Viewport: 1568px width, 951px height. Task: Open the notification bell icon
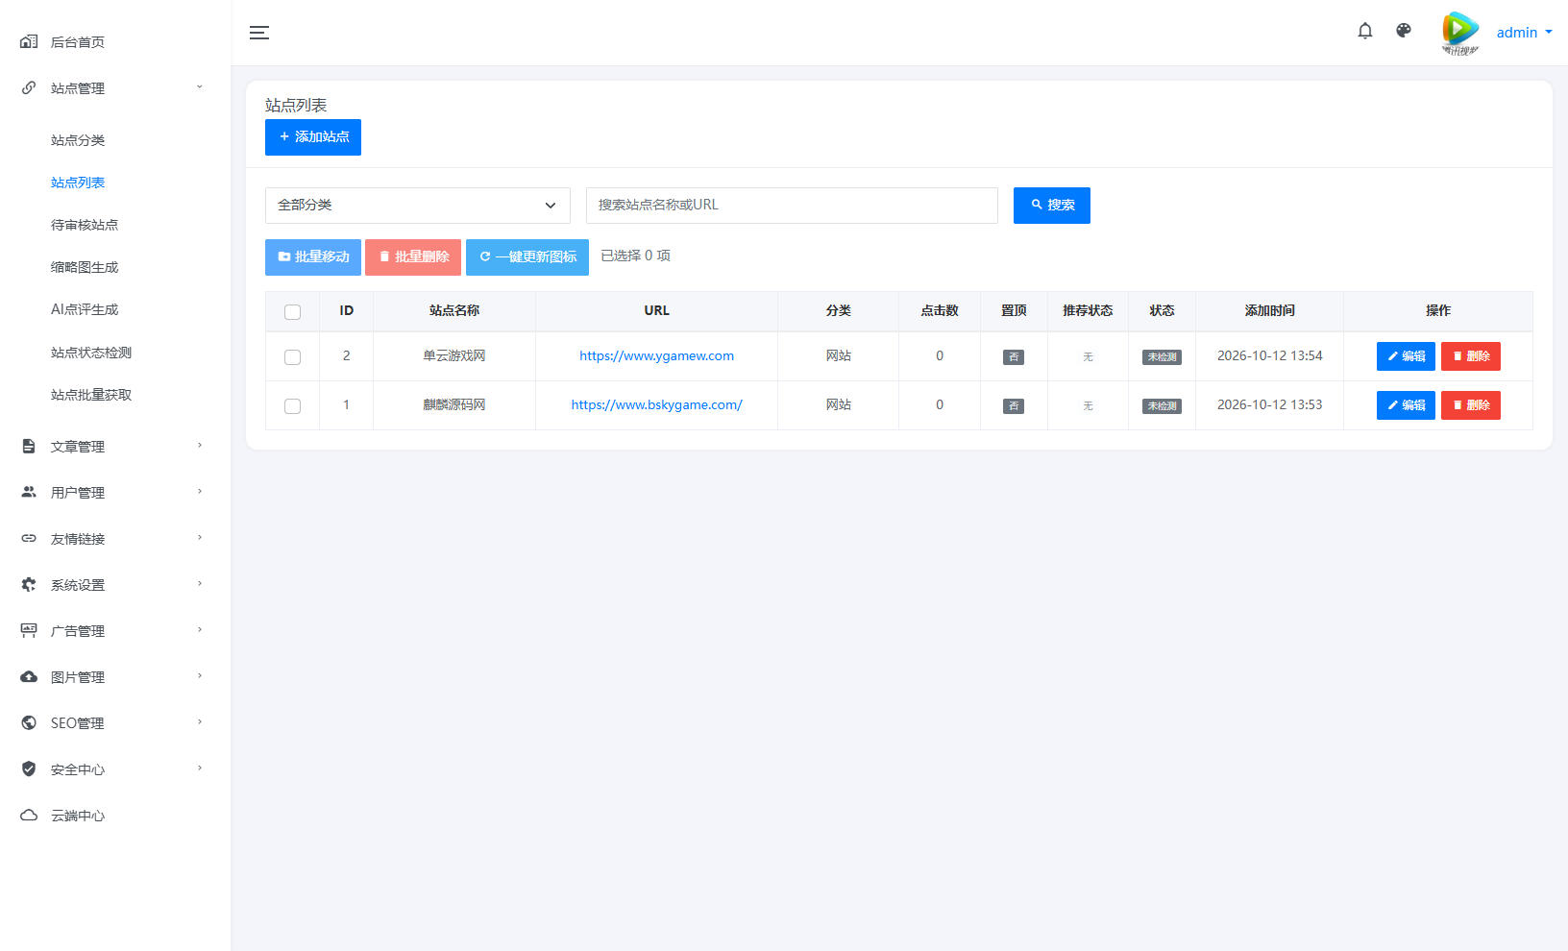tap(1364, 31)
